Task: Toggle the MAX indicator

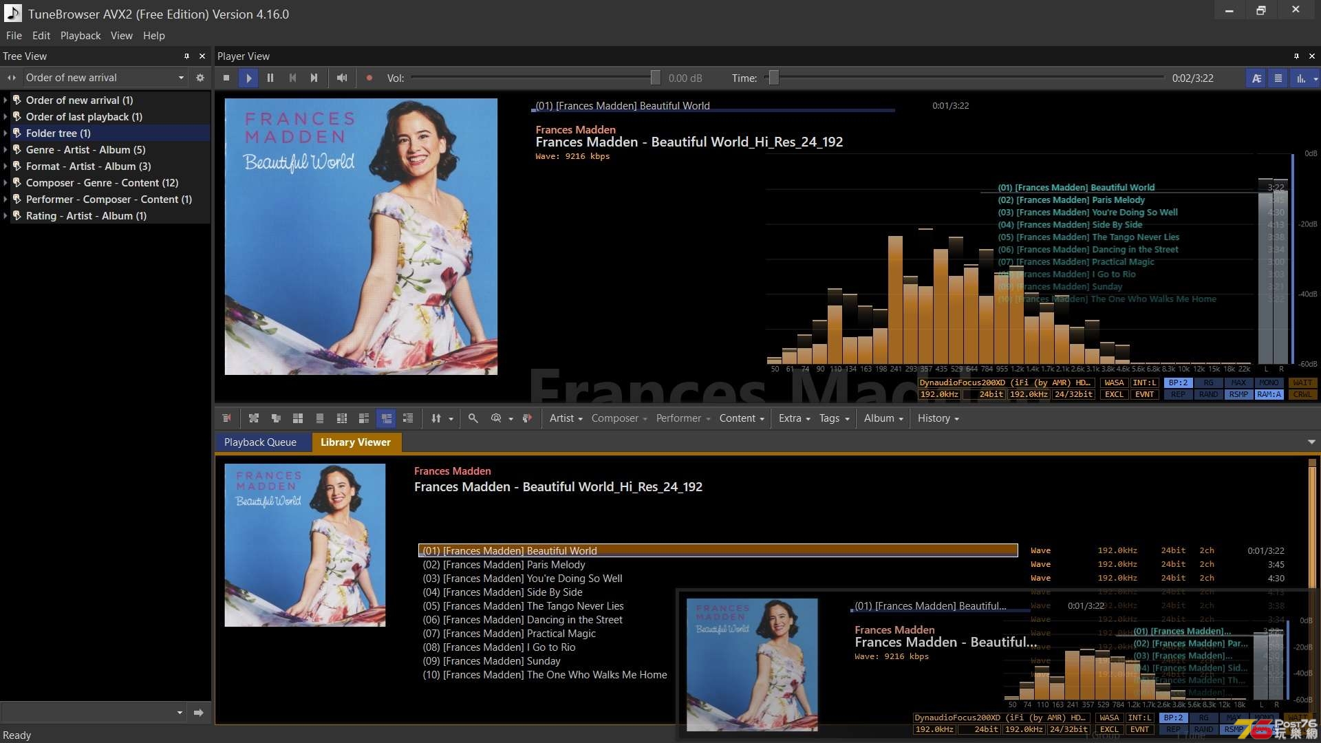Action: coord(1238,383)
